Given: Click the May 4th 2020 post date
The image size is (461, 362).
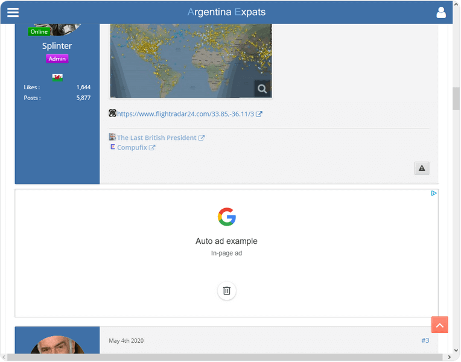Looking at the screenshot, I should (126, 341).
